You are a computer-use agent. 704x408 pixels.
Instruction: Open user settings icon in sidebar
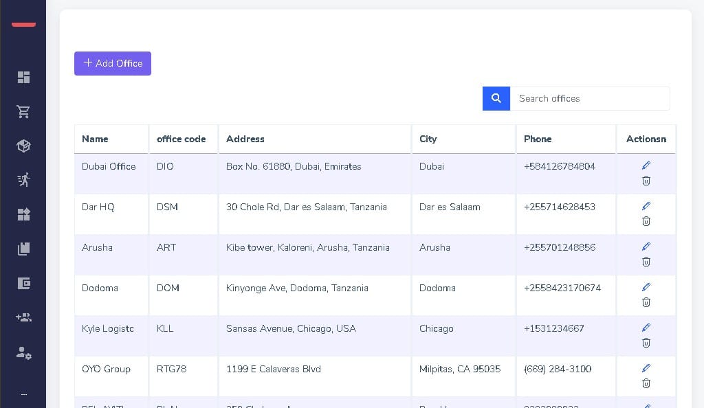(23, 353)
